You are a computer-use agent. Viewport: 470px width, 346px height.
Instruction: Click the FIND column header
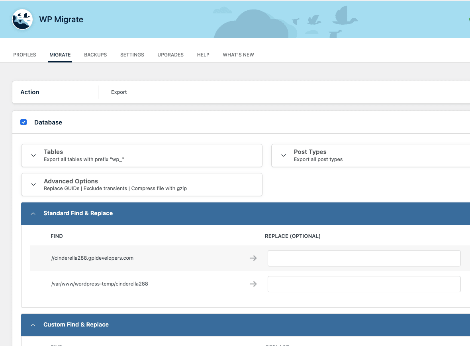pyautogui.click(x=57, y=236)
